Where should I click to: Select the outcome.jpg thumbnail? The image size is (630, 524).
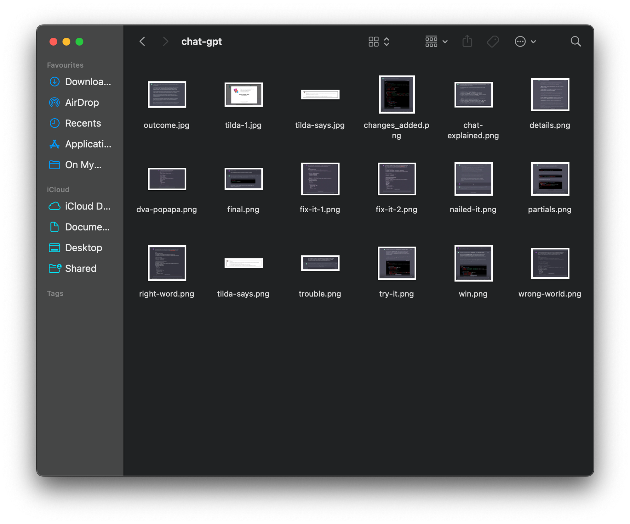[x=167, y=94]
